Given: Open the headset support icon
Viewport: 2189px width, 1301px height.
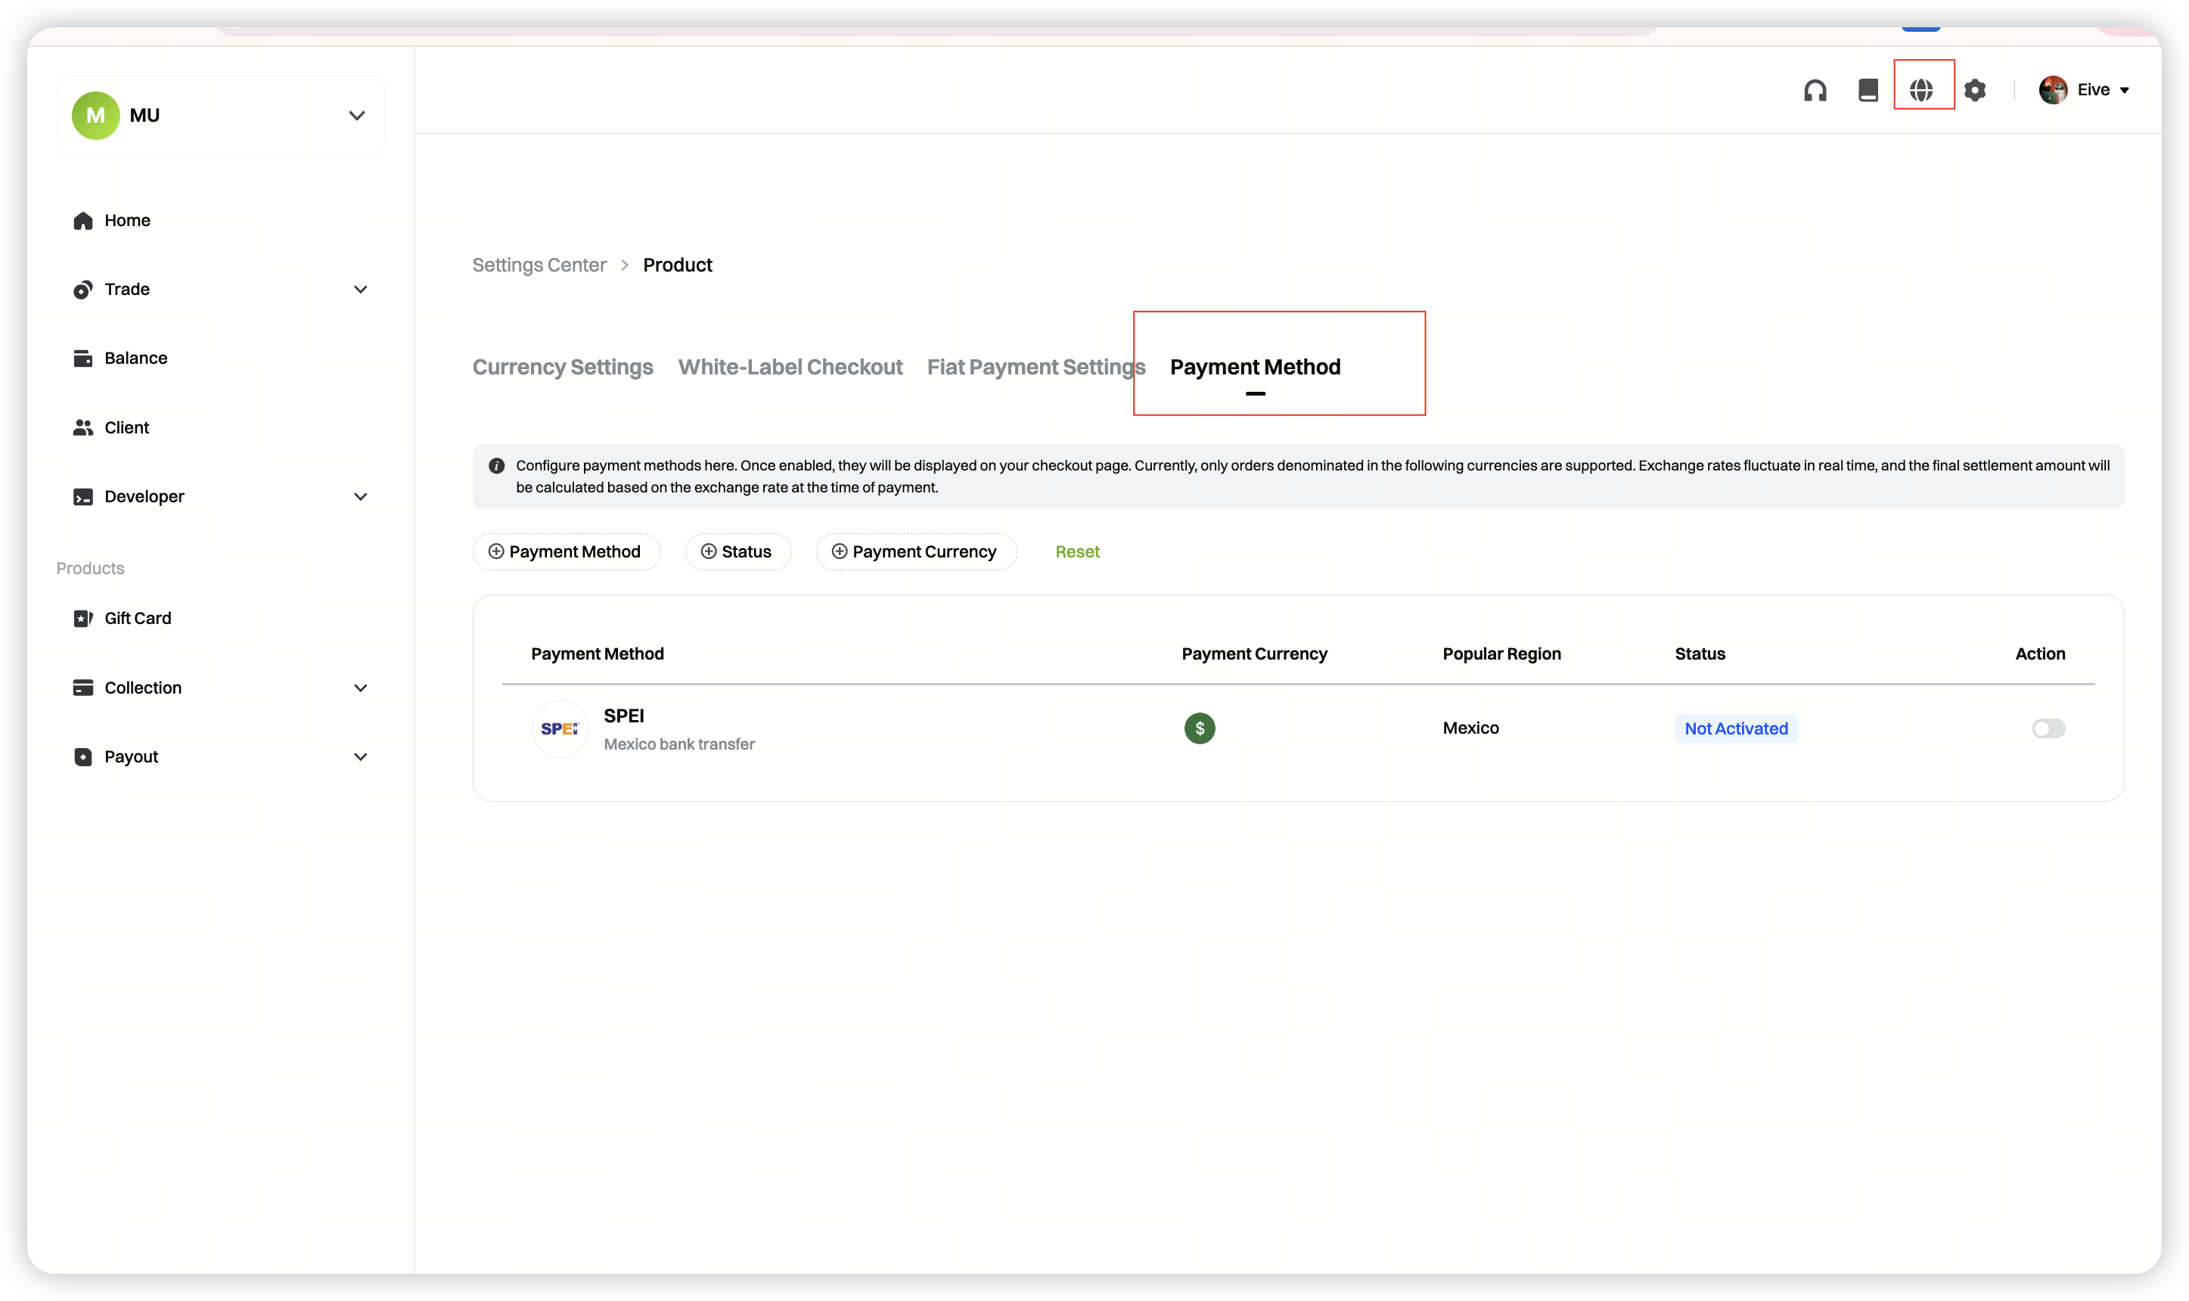Looking at the screenshot, I should pyautogui.click(x=1815, y=90).
